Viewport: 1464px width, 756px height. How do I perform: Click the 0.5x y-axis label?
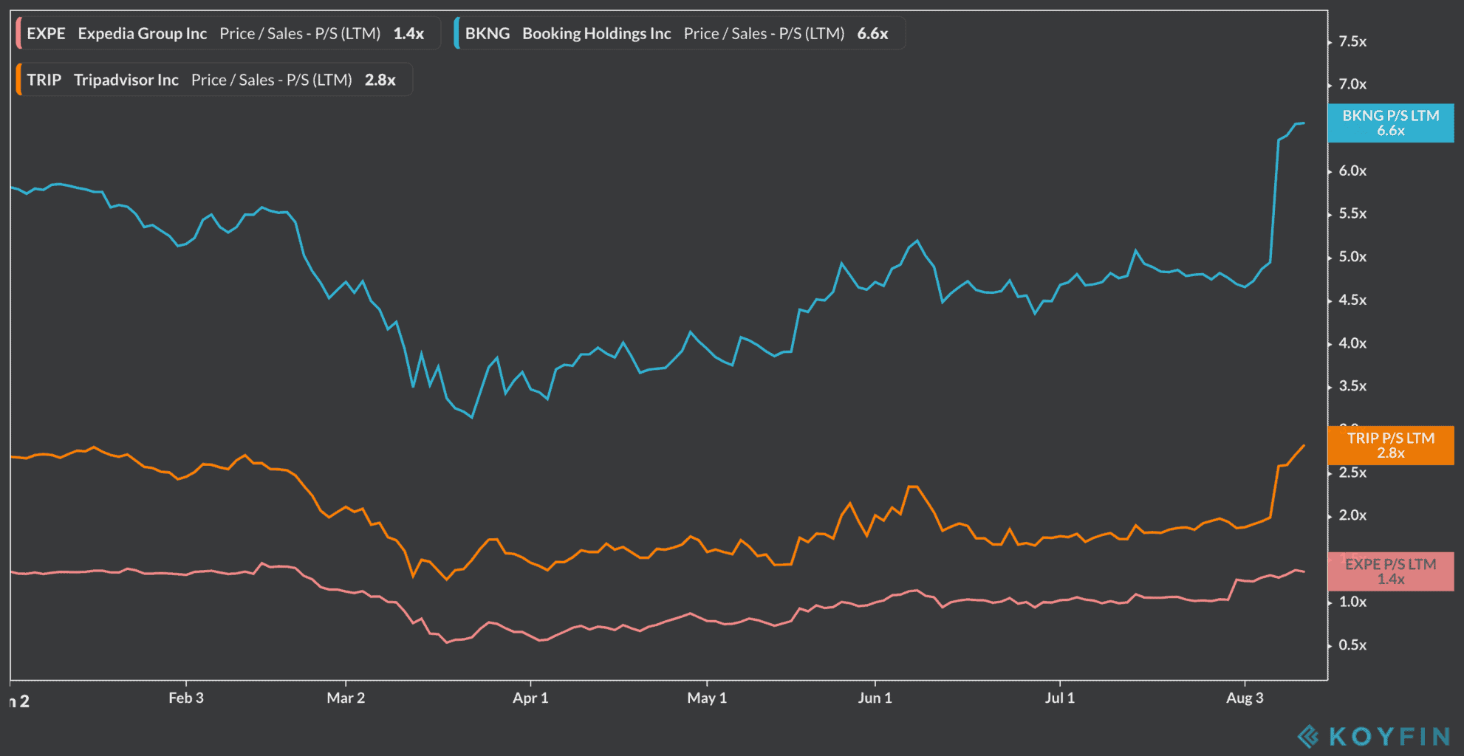click(1352, 645)
